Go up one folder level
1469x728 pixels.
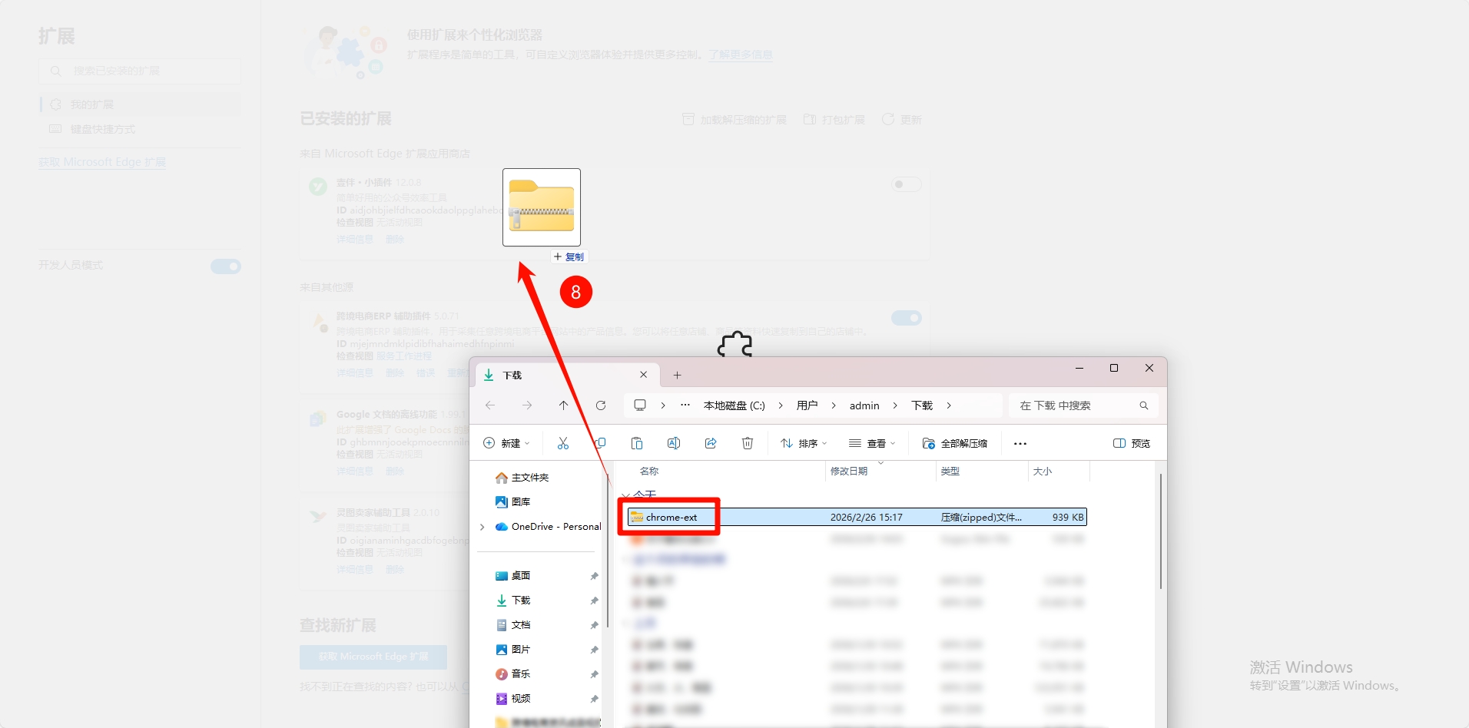click(564, 405)
